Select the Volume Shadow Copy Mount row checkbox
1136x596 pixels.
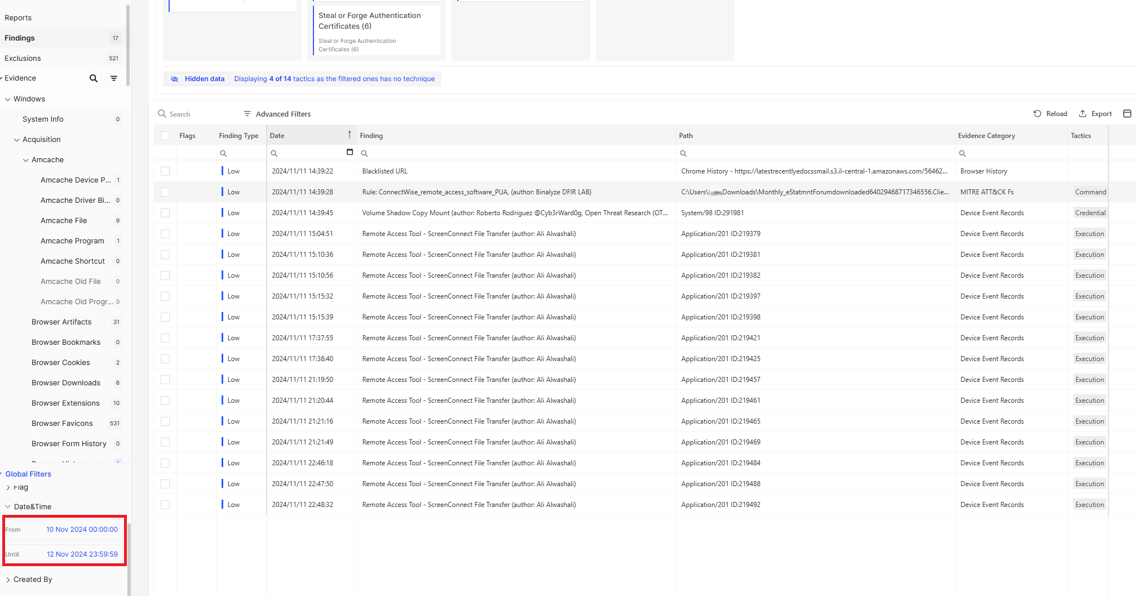165,213
